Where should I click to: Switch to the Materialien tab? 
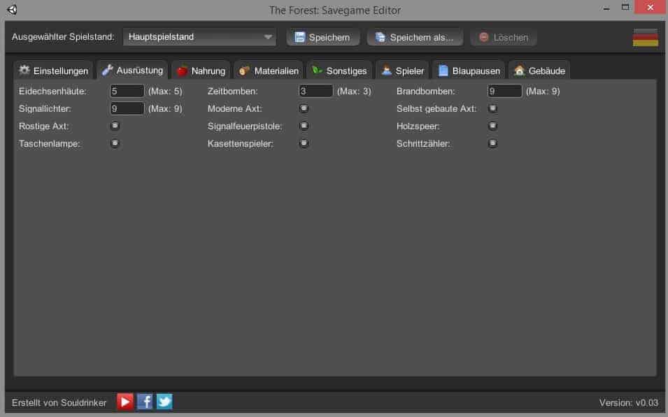[269, 71]
